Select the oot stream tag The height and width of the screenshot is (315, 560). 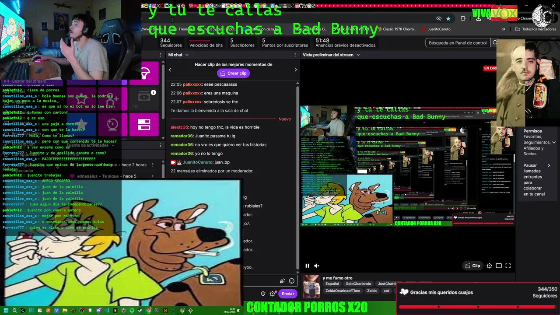coord(386,291)
